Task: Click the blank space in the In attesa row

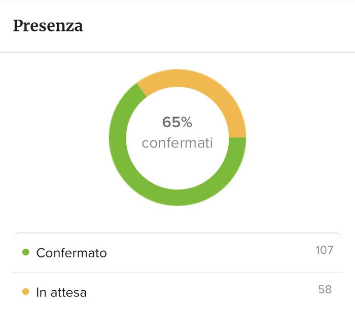Action: 203,292
